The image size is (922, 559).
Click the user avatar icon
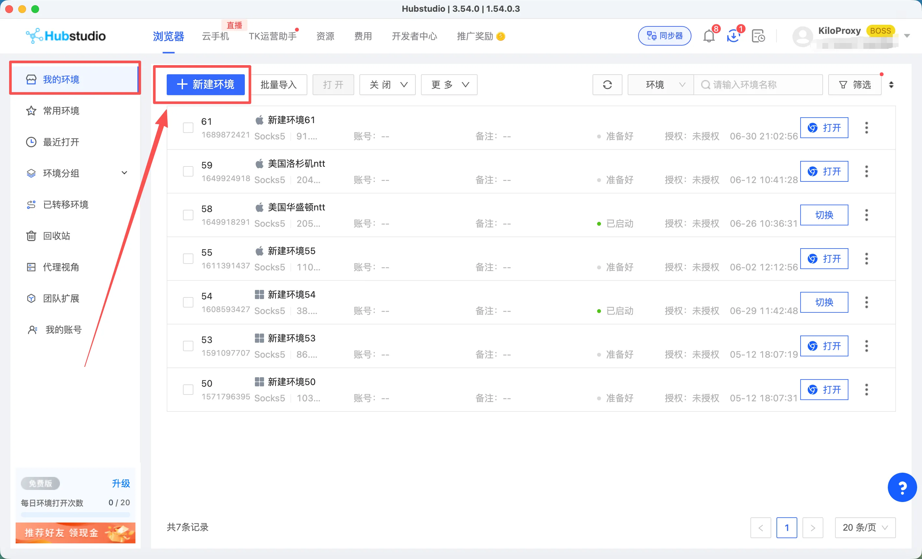(803, 36)
